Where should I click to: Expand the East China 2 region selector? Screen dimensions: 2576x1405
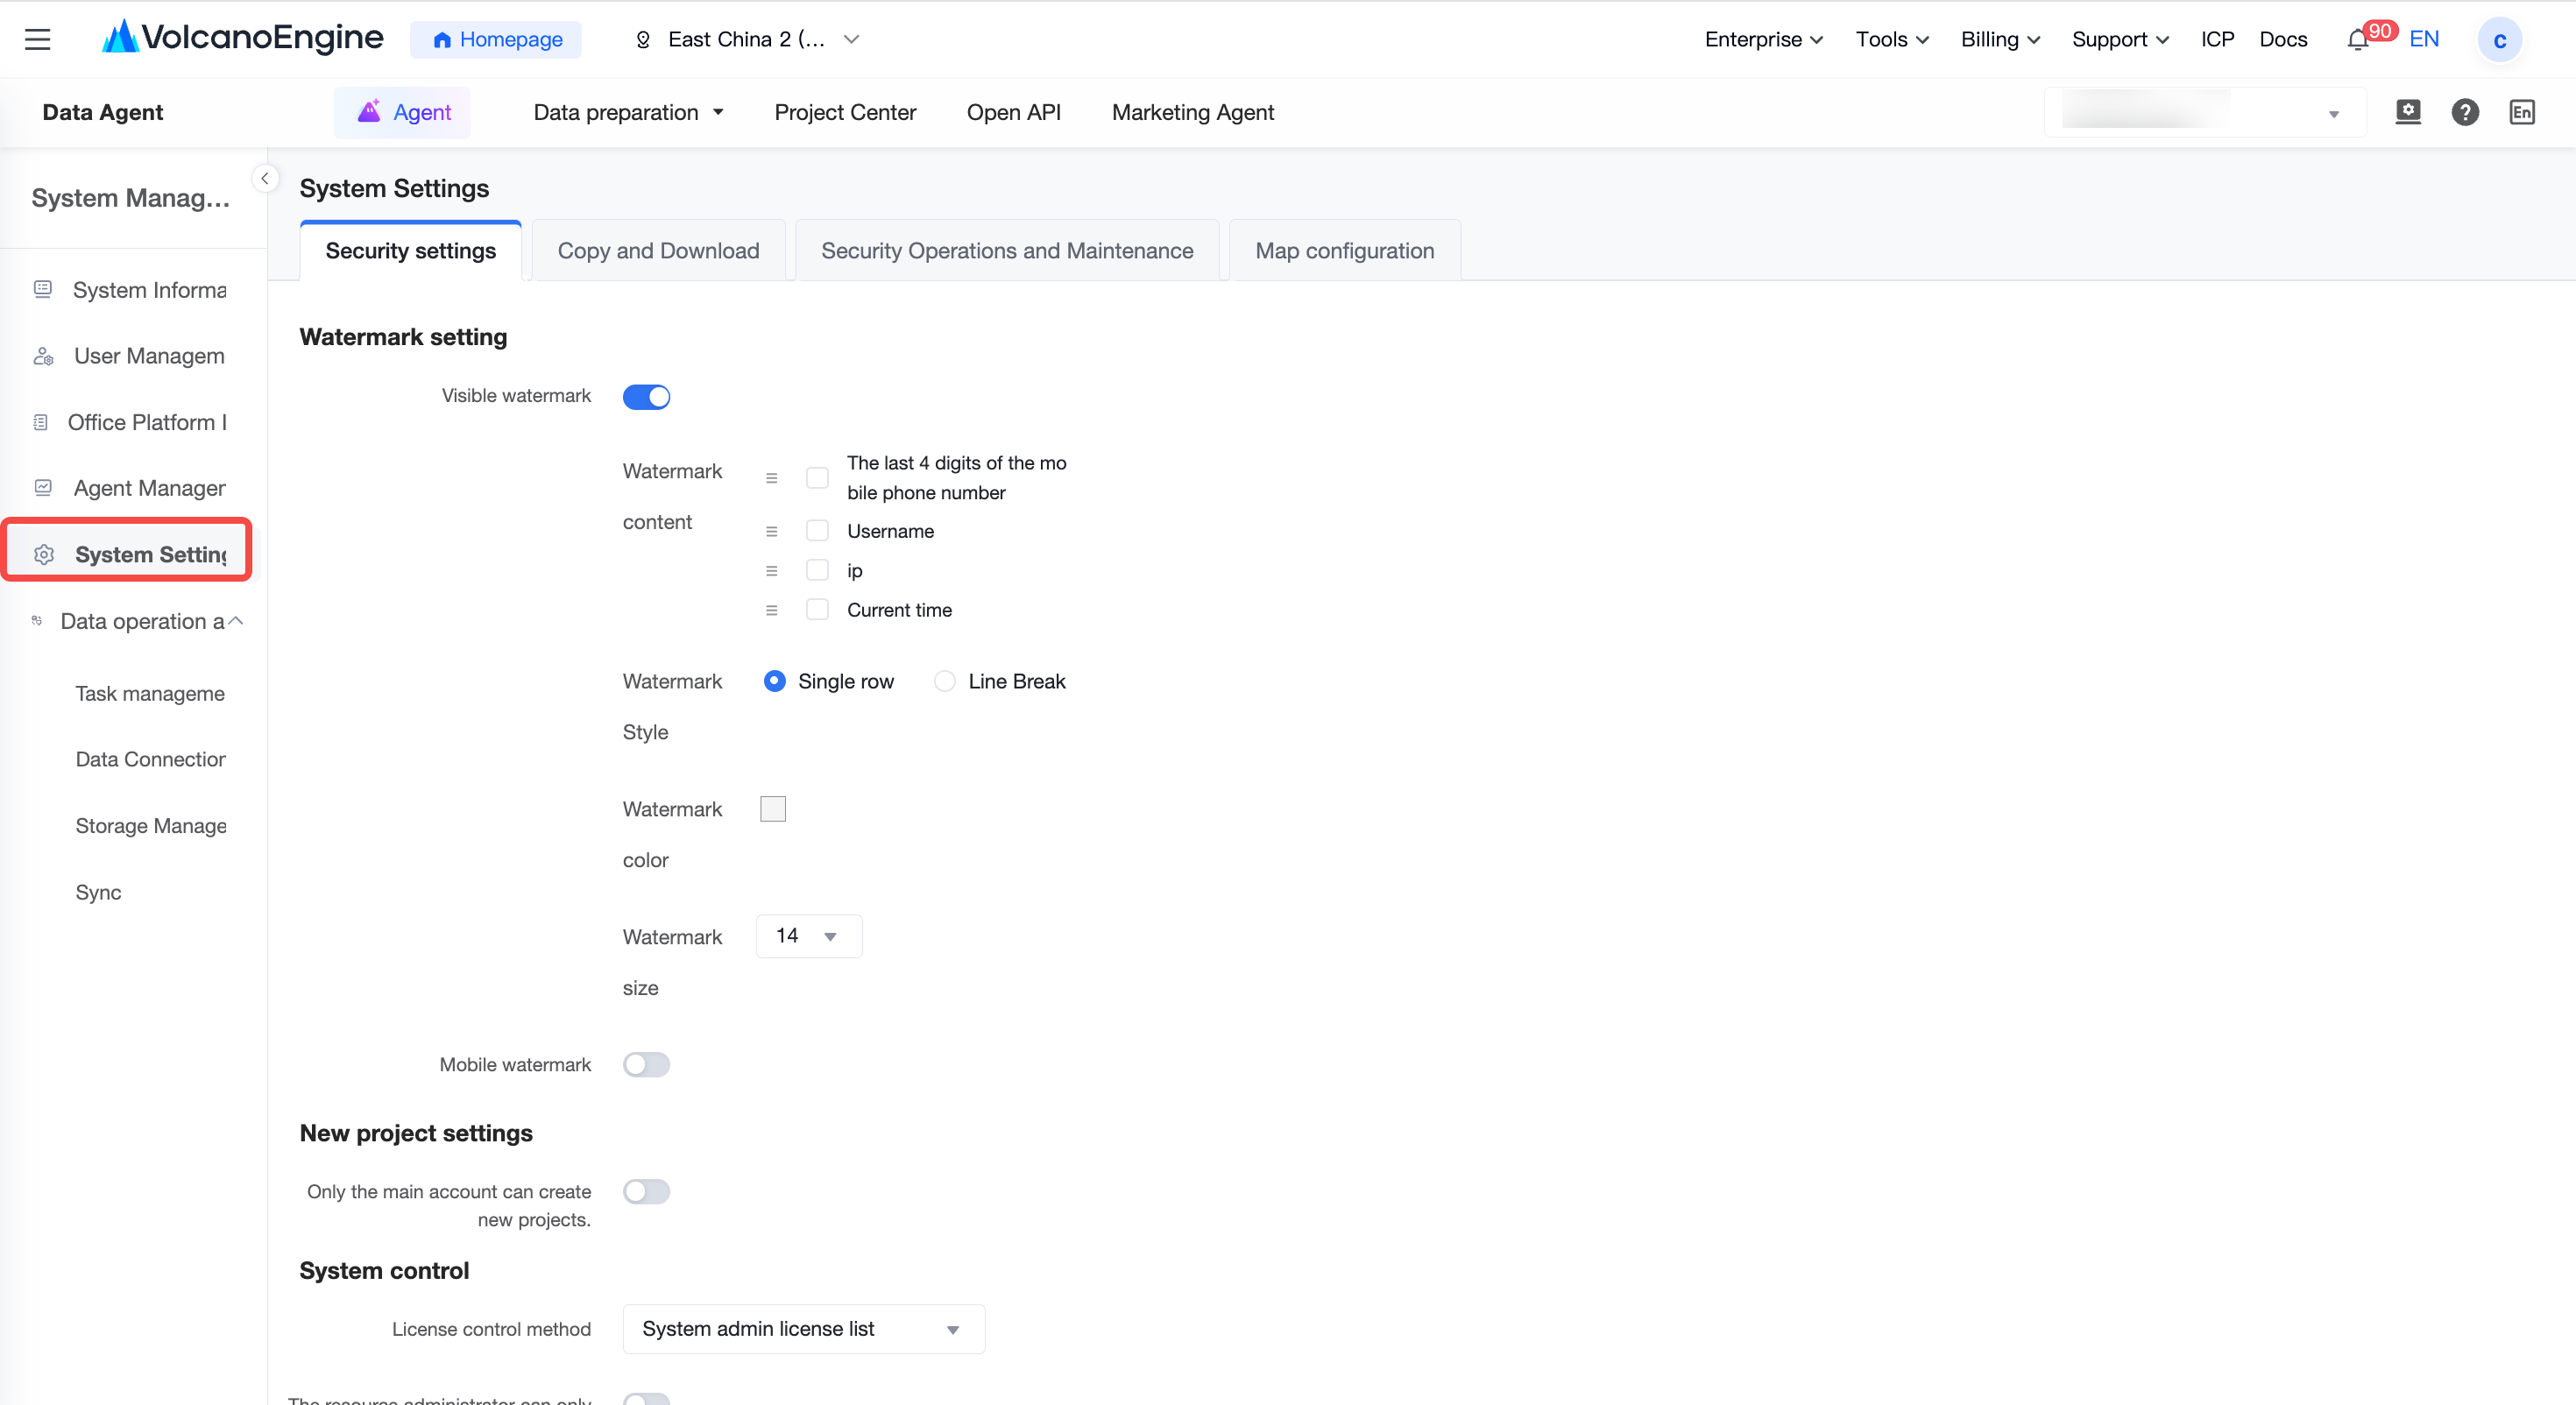[746, 39]
